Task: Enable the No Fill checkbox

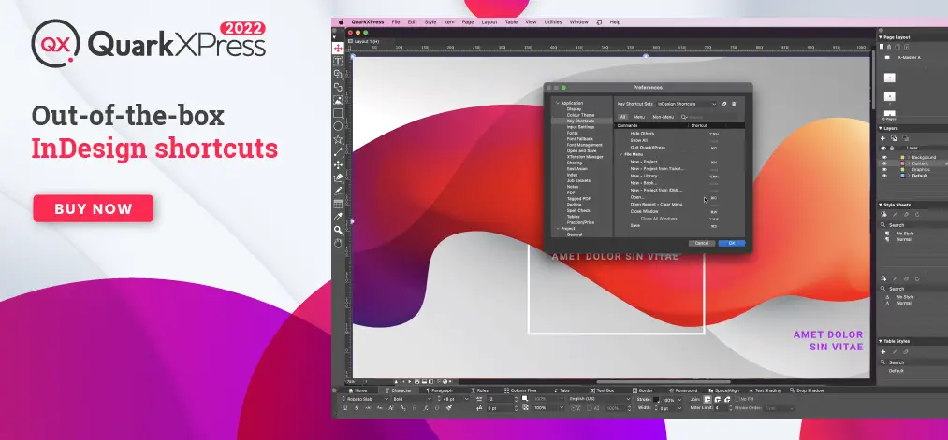Action: point(737,399)
